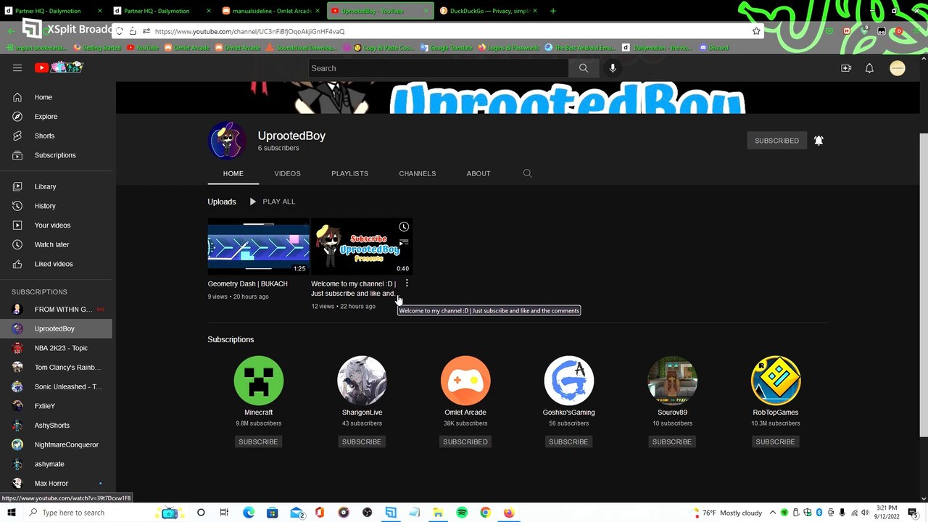
Task: Click the Geometry Dash | BUKACH title
Action: (248, 284)
